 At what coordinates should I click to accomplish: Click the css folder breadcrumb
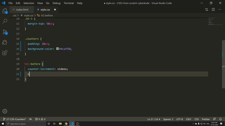(14, 15)
